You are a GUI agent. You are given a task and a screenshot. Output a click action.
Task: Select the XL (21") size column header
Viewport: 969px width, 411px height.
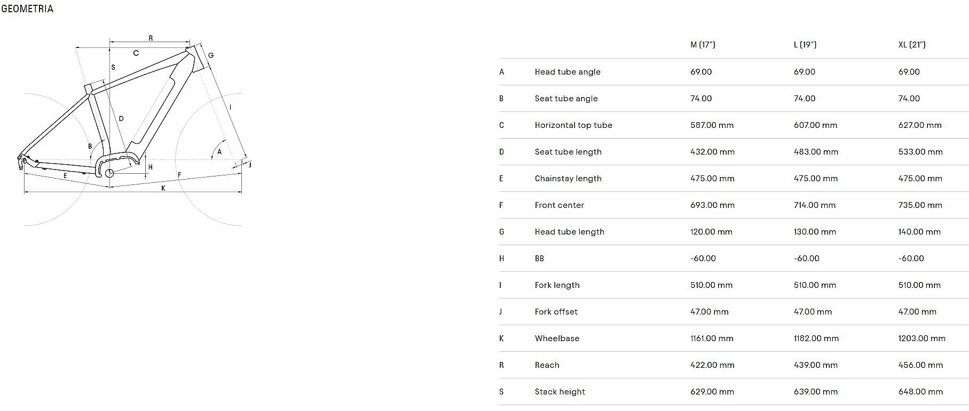tap(912, 45)
